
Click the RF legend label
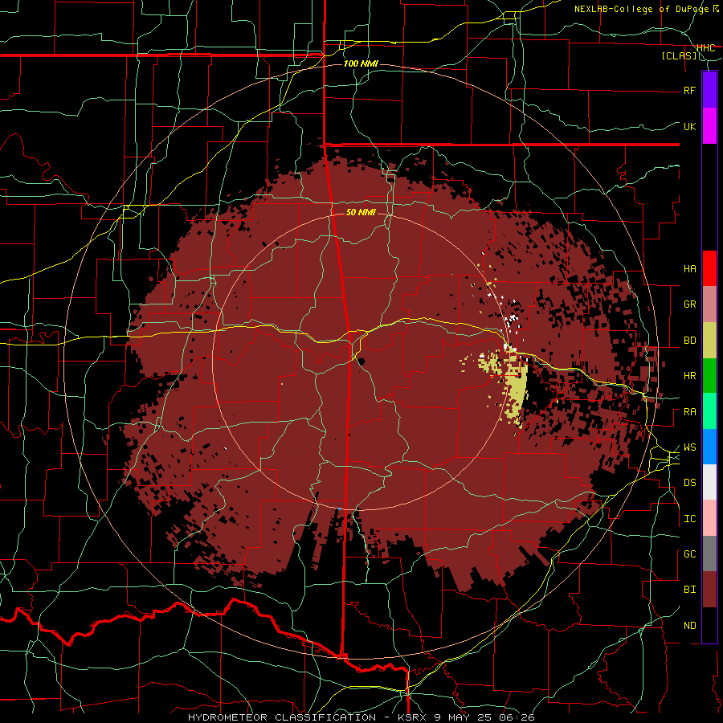click(x=690, y=90)
